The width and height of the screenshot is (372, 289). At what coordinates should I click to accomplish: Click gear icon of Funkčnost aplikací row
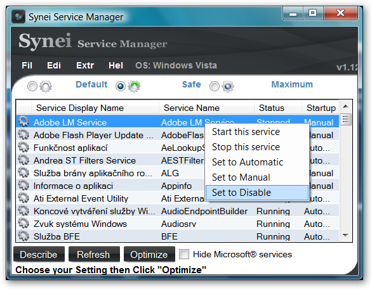click(23, 147)
